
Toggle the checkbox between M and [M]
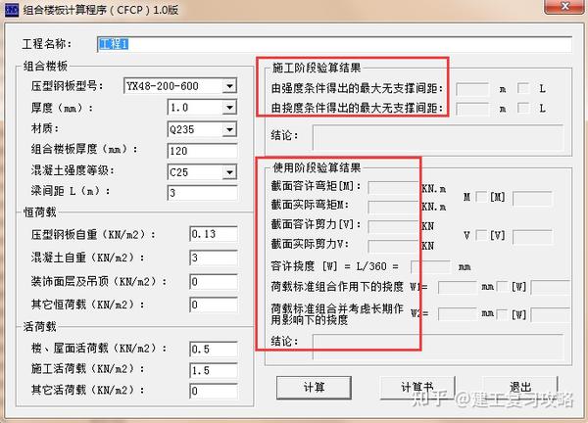pyautogui.click(x=482, y=198)
